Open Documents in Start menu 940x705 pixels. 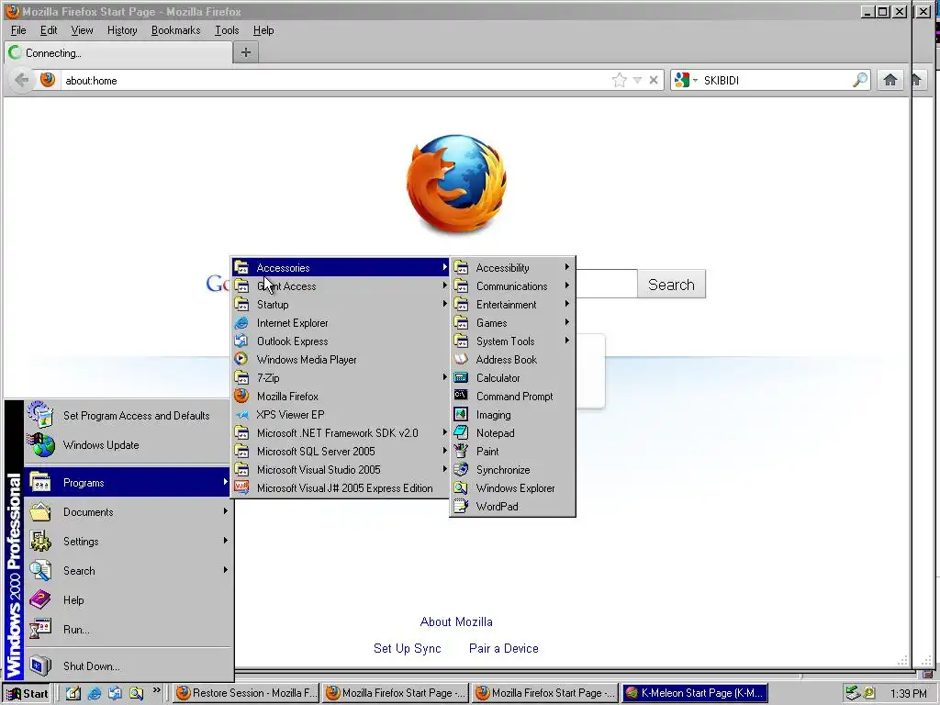(127, 512)
